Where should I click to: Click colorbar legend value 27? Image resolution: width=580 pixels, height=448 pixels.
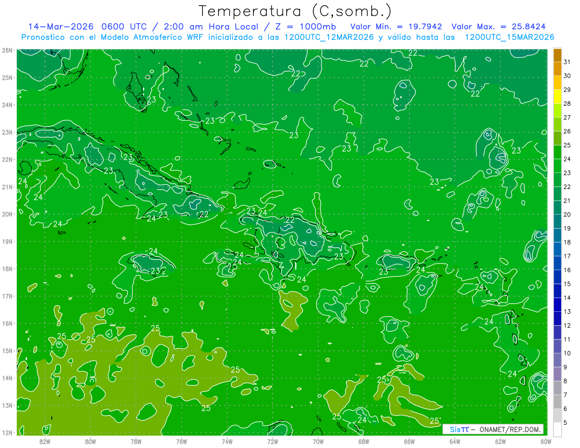click(567, 117)
